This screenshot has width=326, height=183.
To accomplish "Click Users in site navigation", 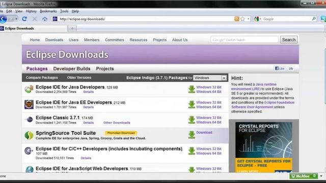I will pyautogui.click(x=73, y=40).
